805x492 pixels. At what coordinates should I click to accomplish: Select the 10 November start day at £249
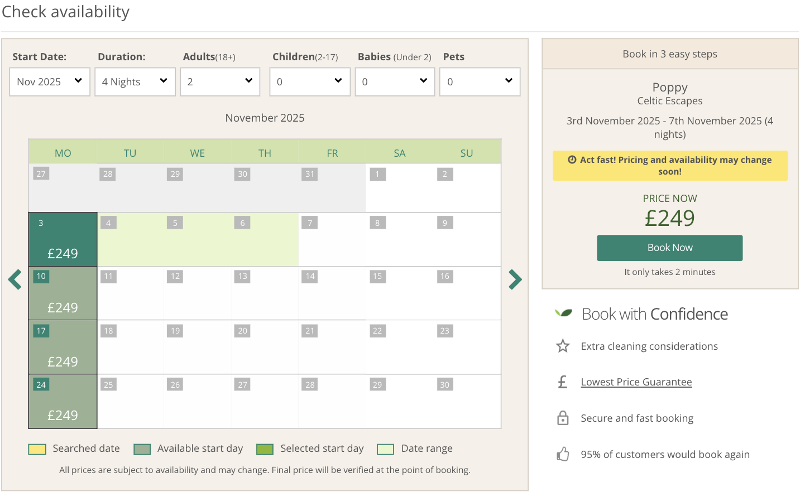pos(63,293)
